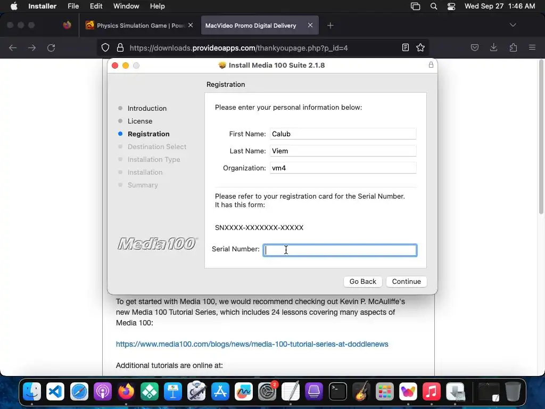Open Freeform app in dock

[243, 391]
